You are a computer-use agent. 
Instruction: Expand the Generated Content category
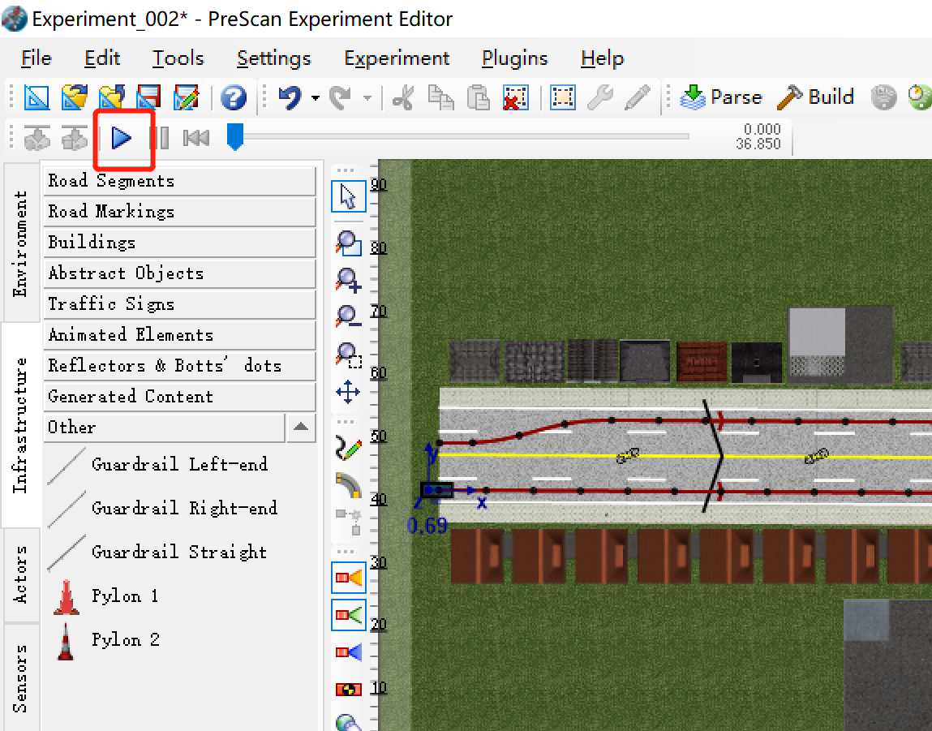coord(179,398)
